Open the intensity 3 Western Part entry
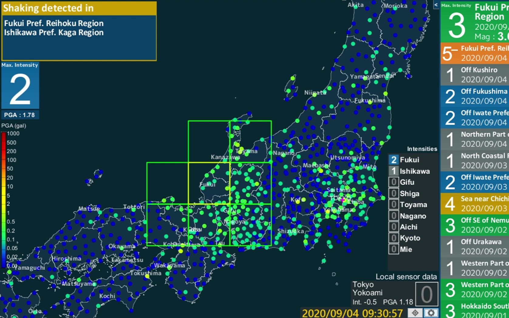509x318 pixels. click(475, 290)
